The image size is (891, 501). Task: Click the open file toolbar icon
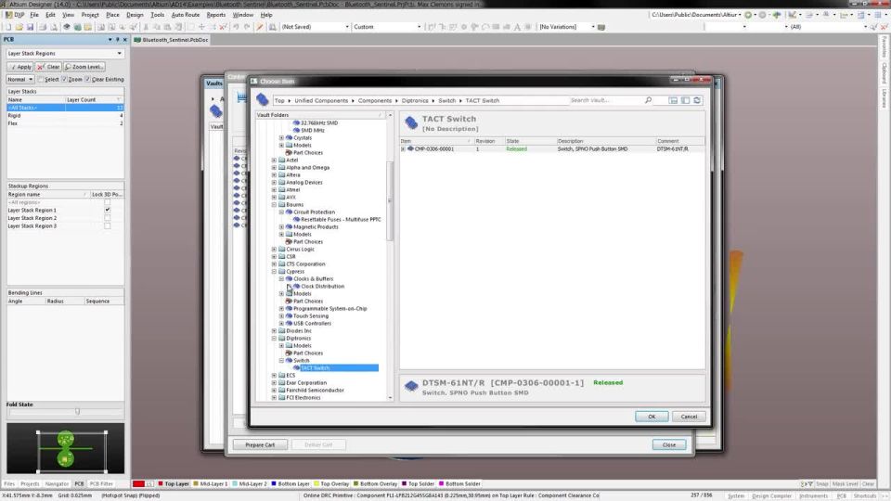click(19, 27)
